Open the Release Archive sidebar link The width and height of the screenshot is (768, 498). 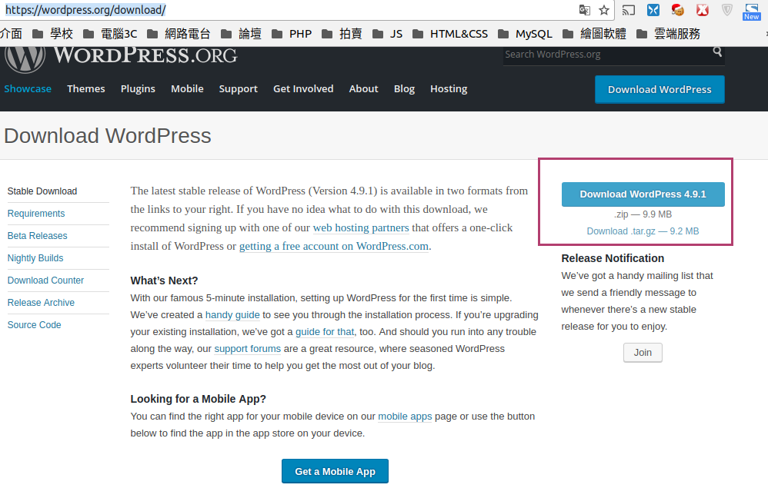(41, 303)
